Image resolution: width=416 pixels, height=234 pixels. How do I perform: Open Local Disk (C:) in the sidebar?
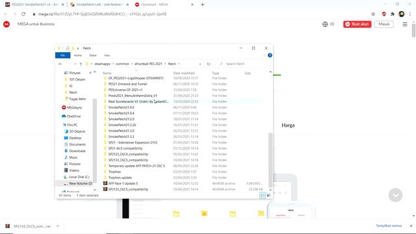click(77, 177)
